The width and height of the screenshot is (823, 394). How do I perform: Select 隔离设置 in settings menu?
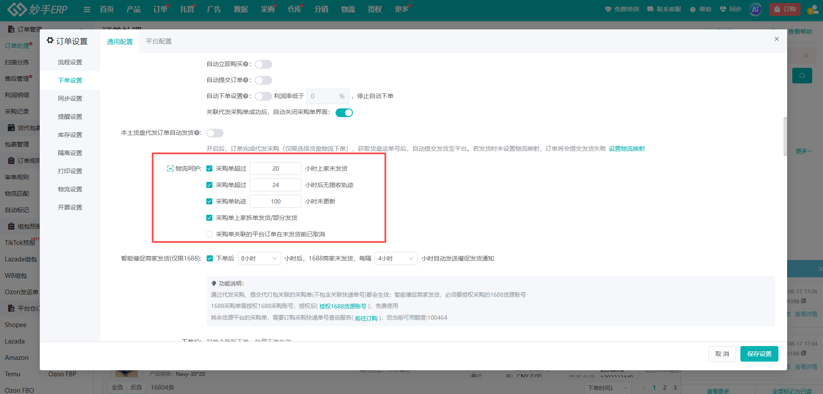(x=70, y=153)
